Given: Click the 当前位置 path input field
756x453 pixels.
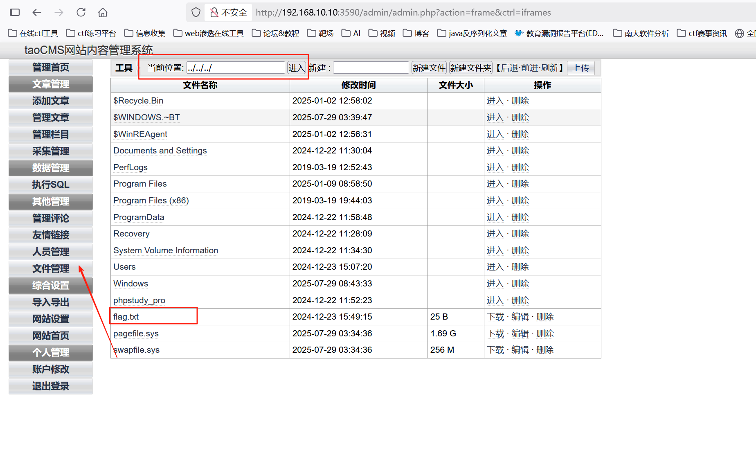Looking at the screenshot, I should (236, 68).
